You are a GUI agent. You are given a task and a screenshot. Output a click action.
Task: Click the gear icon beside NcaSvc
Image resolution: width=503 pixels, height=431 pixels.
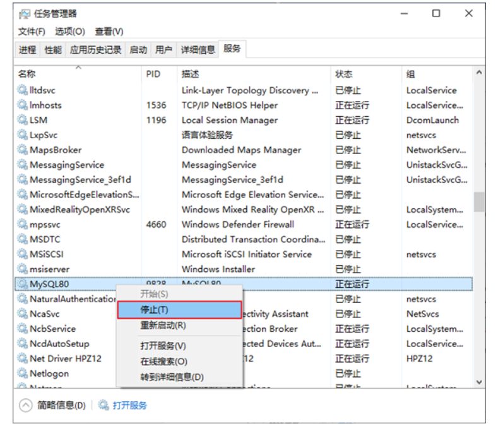[x=23, y=314]
